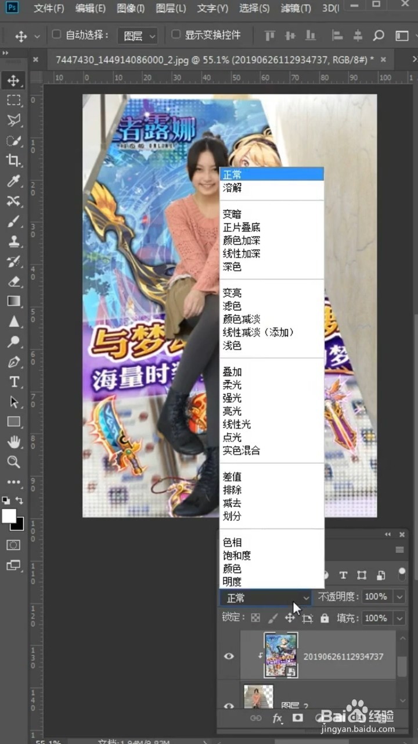Enable the 自动选择 checkbox

56,34
